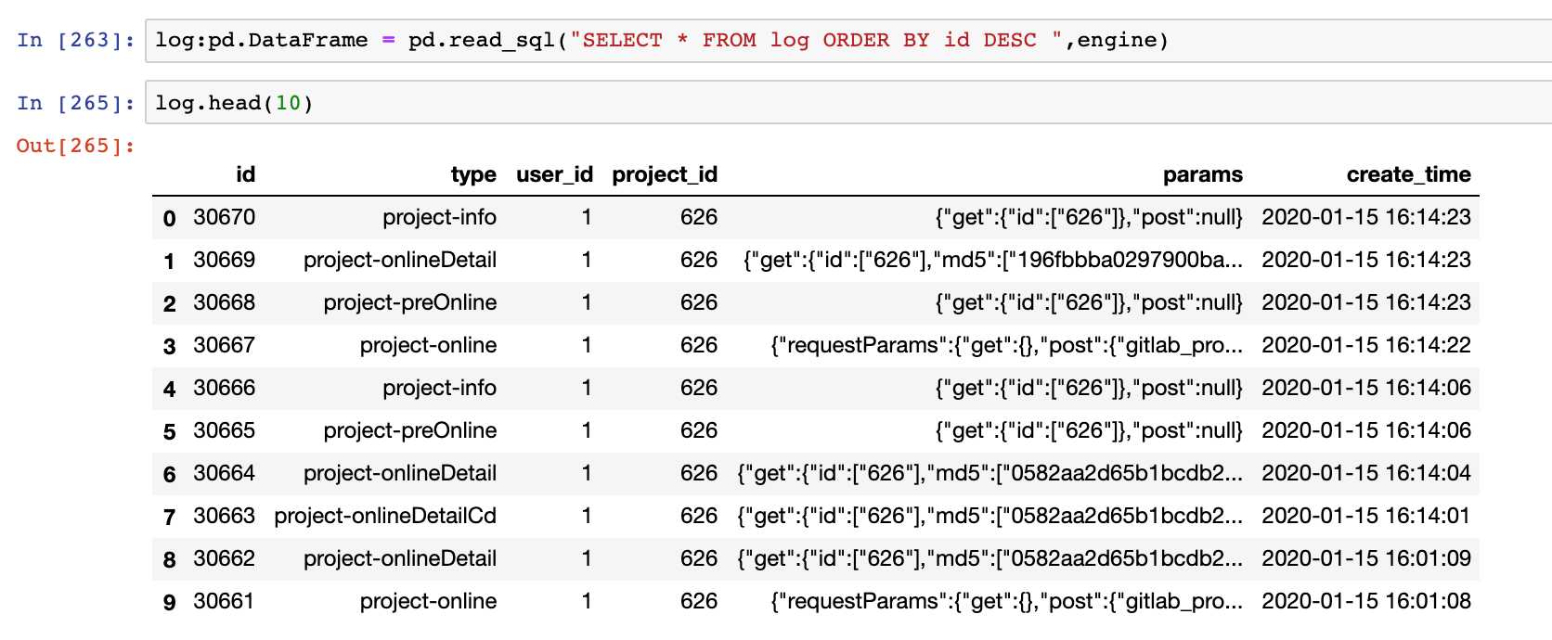Click the params cell containing md5 196fbbba0297900ba
1552x640 pixels.
pos(992,260)
